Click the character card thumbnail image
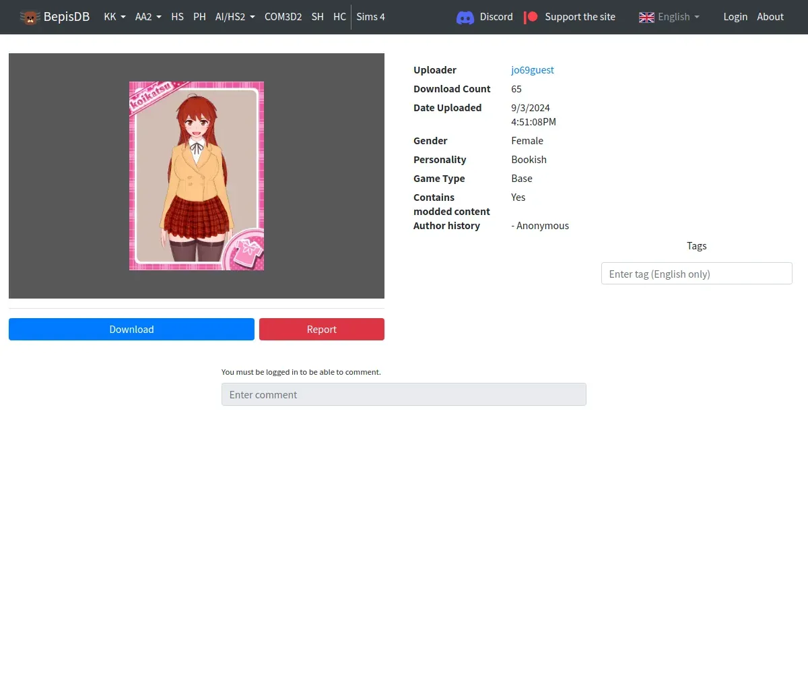This screenshot has width=808, height=674. pos(197,176)
